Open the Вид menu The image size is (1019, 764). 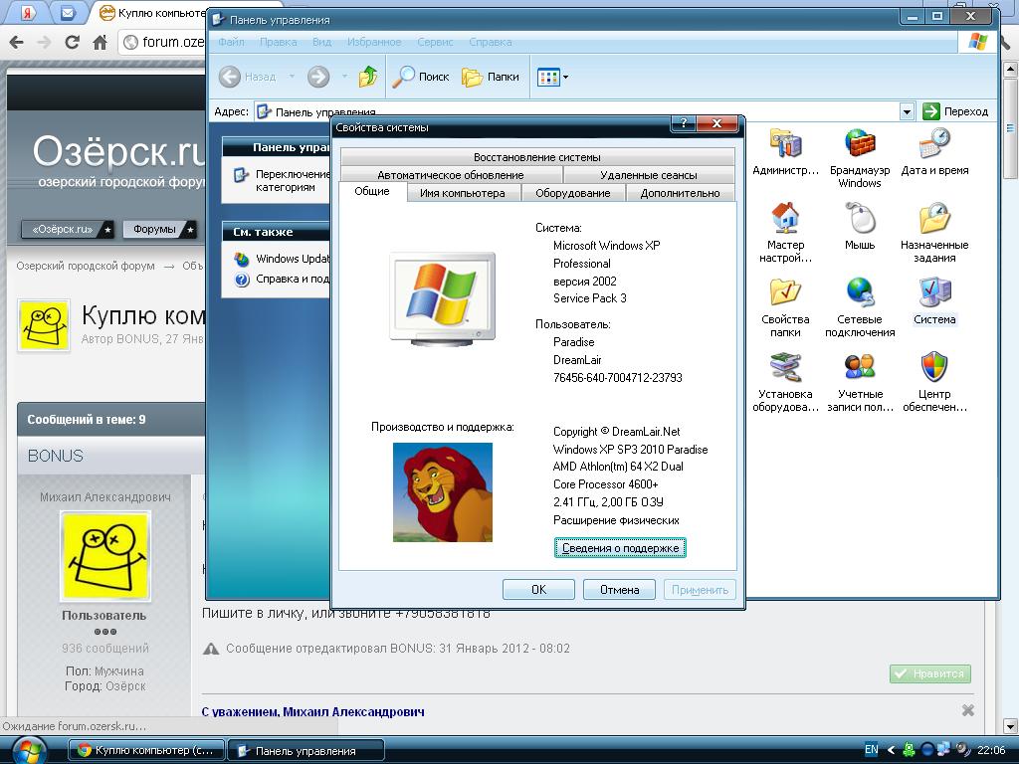click(321, 42)
